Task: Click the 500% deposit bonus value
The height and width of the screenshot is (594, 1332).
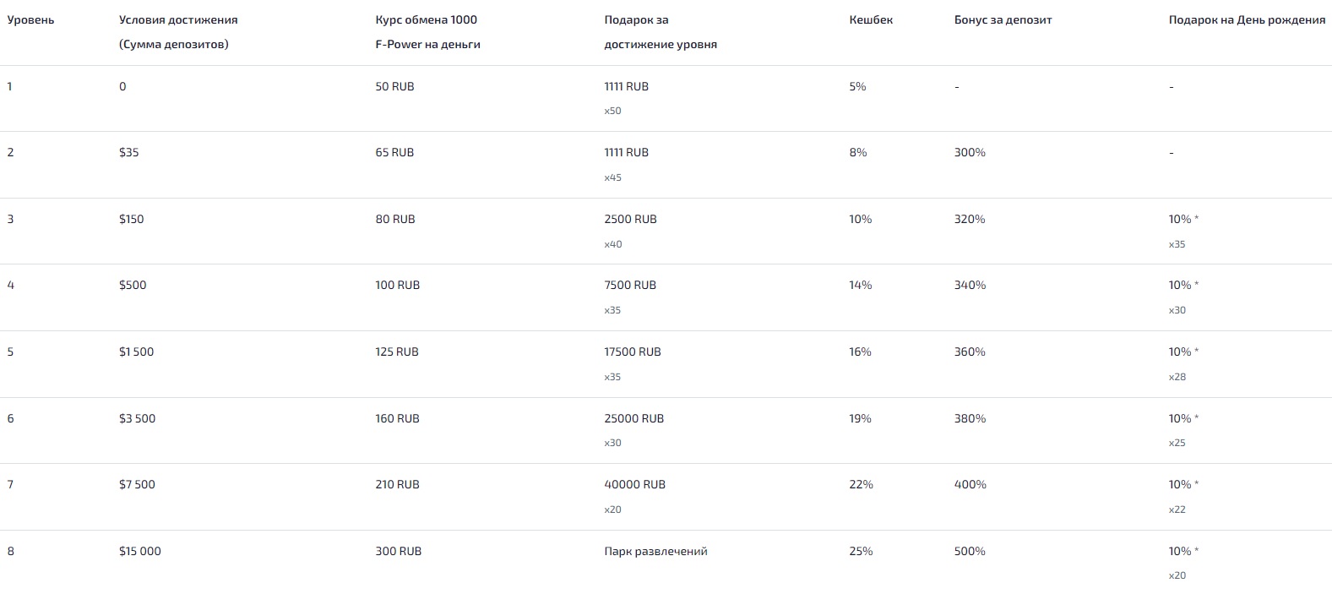Action: (970, 551)
